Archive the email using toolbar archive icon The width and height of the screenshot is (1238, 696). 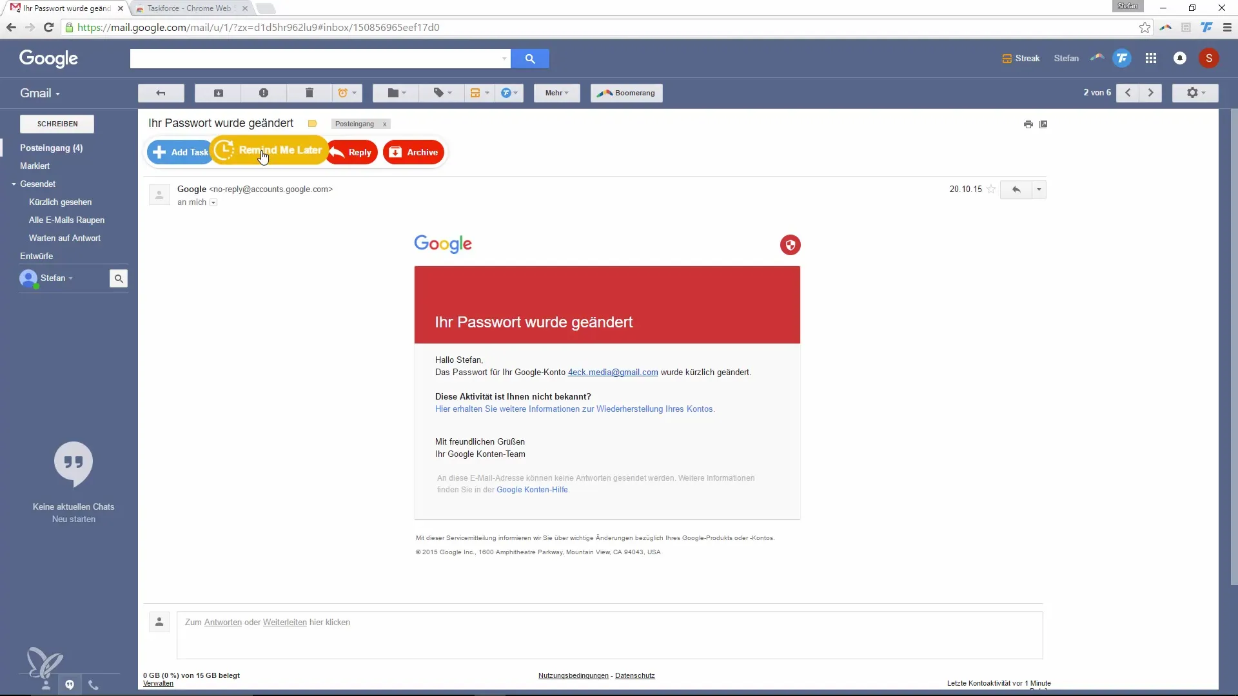(x=219, y=93)
